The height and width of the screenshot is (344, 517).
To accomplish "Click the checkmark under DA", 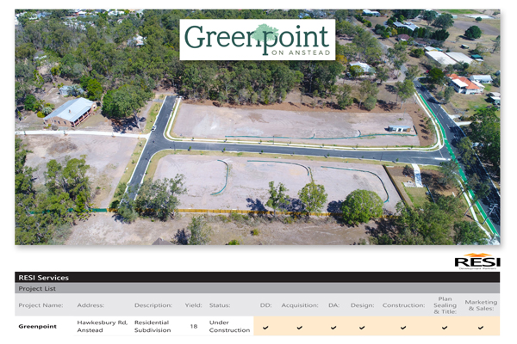I will [333, 328].
